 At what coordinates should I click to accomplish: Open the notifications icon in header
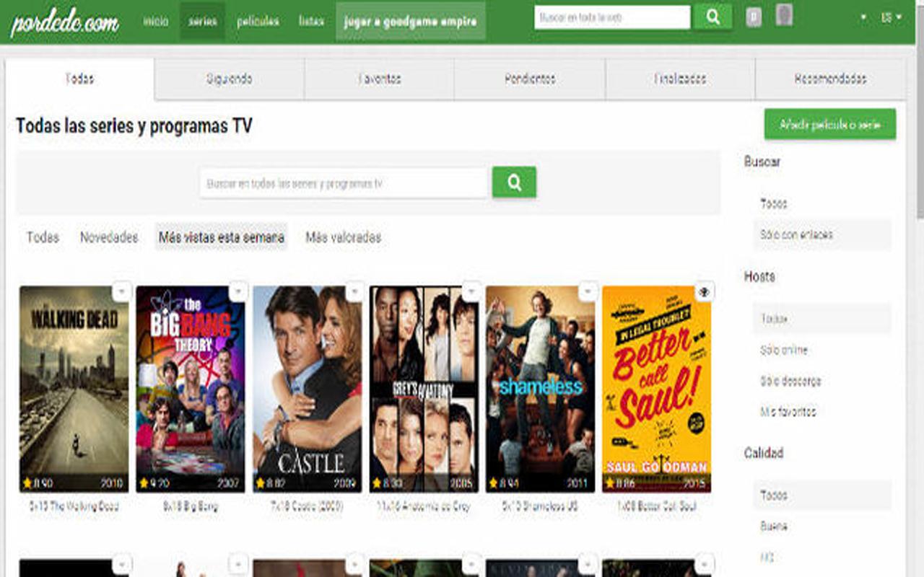click(754, 17)
